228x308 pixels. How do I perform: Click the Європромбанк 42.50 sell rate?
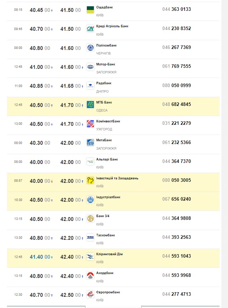(67, 295)
